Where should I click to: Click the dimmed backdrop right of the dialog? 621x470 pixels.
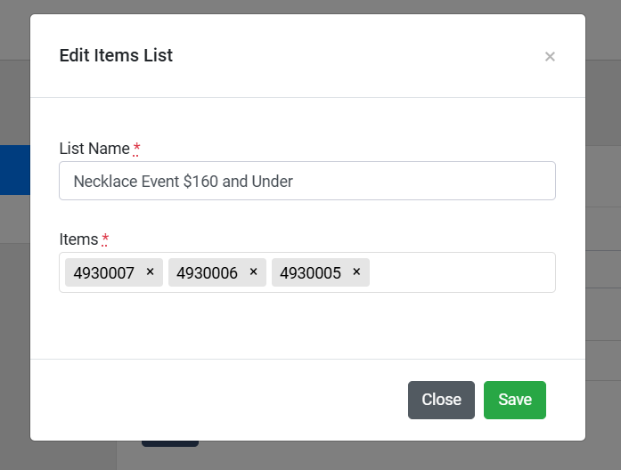[x=603, y=267]
